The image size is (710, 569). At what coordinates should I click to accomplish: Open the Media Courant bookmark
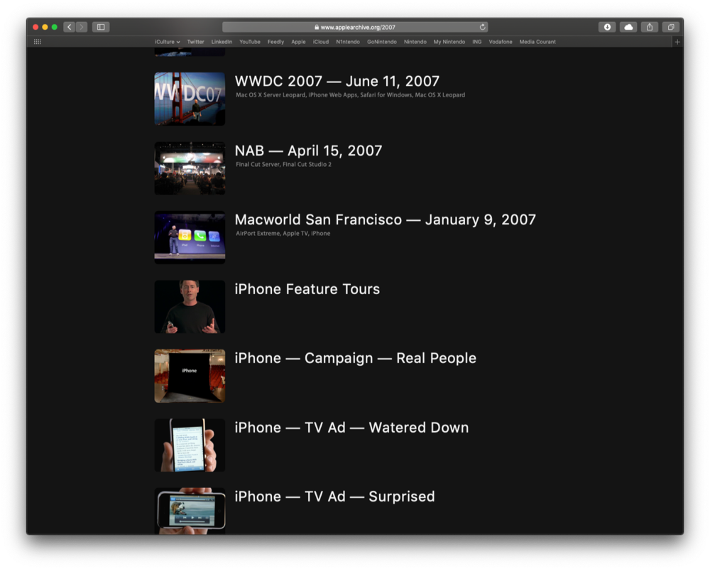tap(537, 42)
